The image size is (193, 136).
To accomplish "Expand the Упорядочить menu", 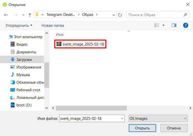I will click(19, 26).
